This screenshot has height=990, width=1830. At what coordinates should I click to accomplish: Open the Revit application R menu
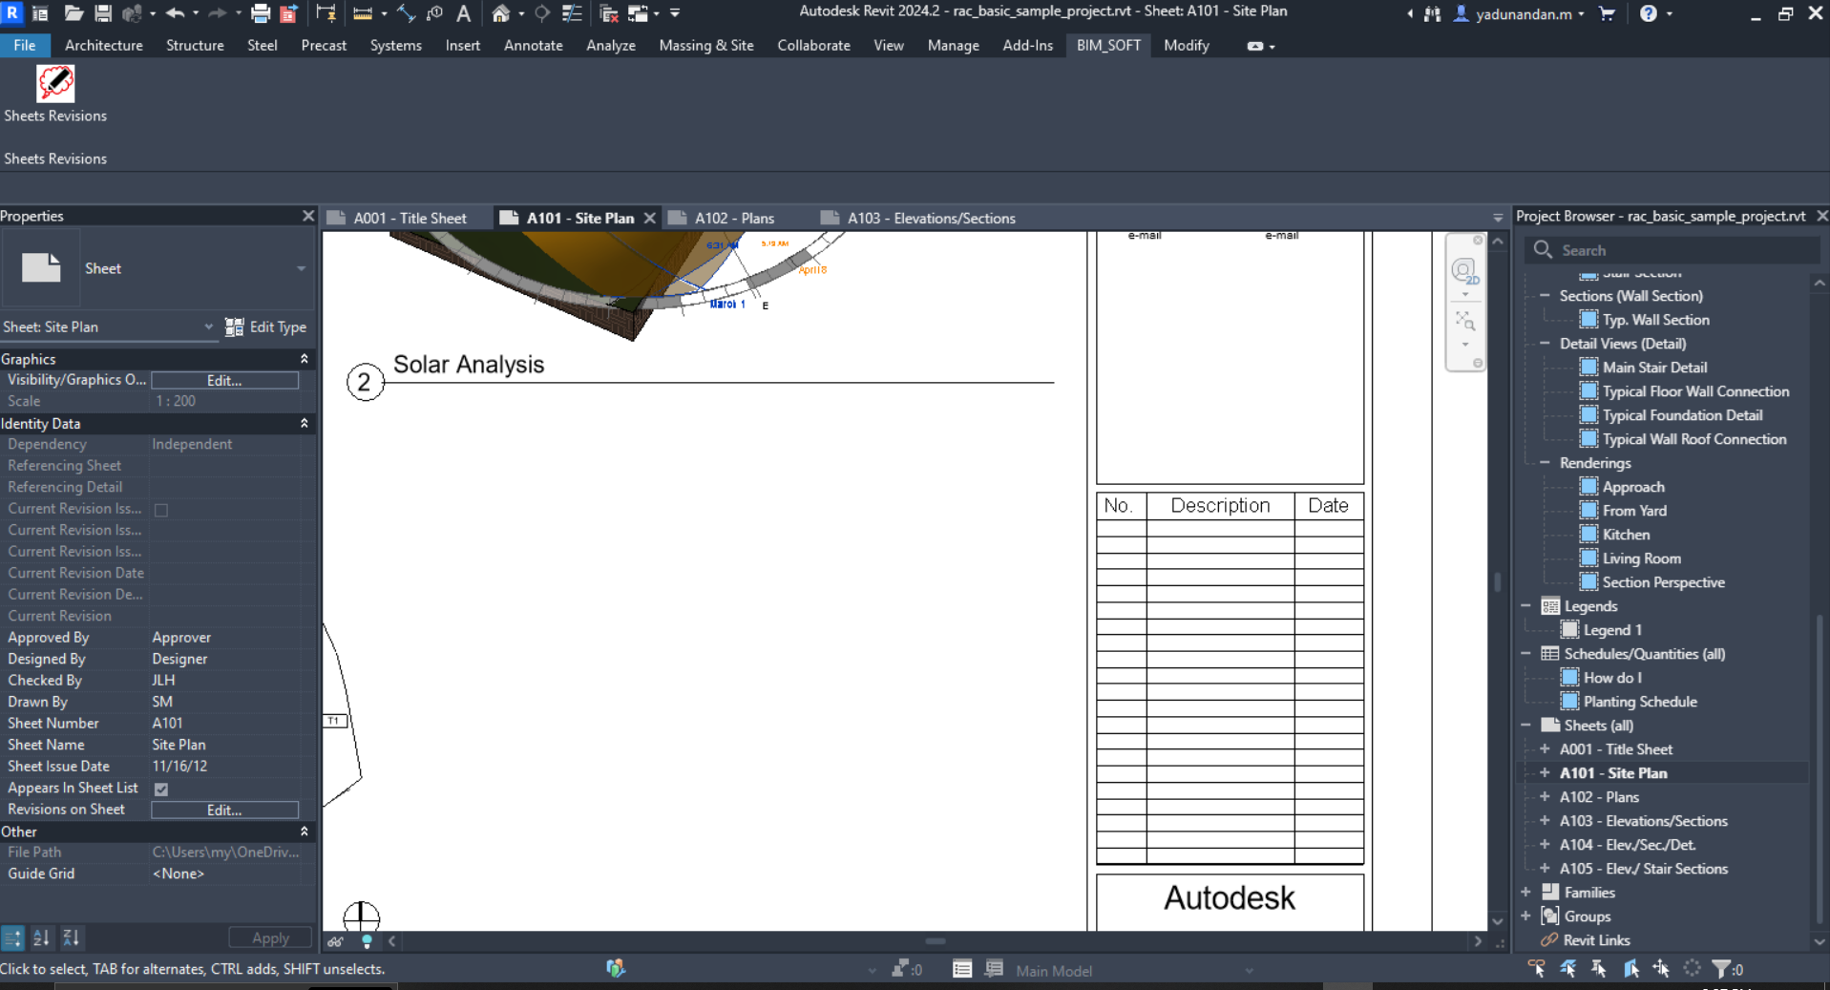(12, 12)
